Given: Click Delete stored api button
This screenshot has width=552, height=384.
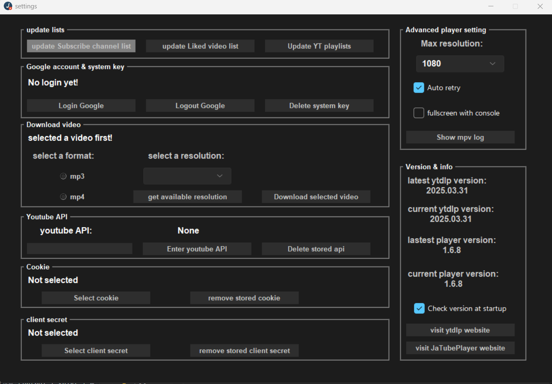Looking at the screenshot, I should (x=316, y=249).
